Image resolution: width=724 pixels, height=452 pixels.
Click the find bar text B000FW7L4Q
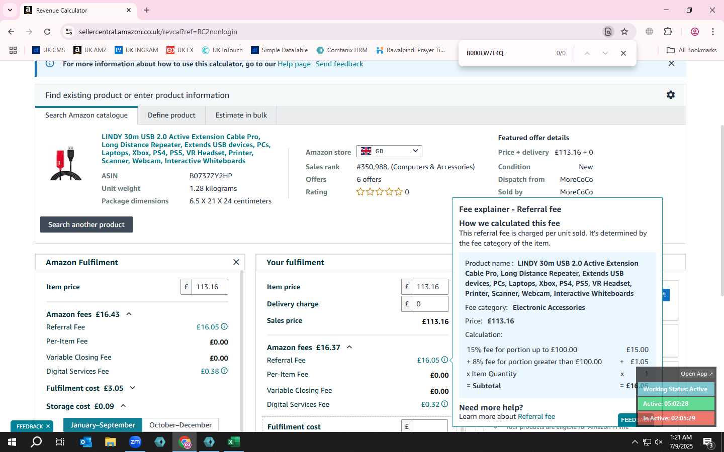485,53
